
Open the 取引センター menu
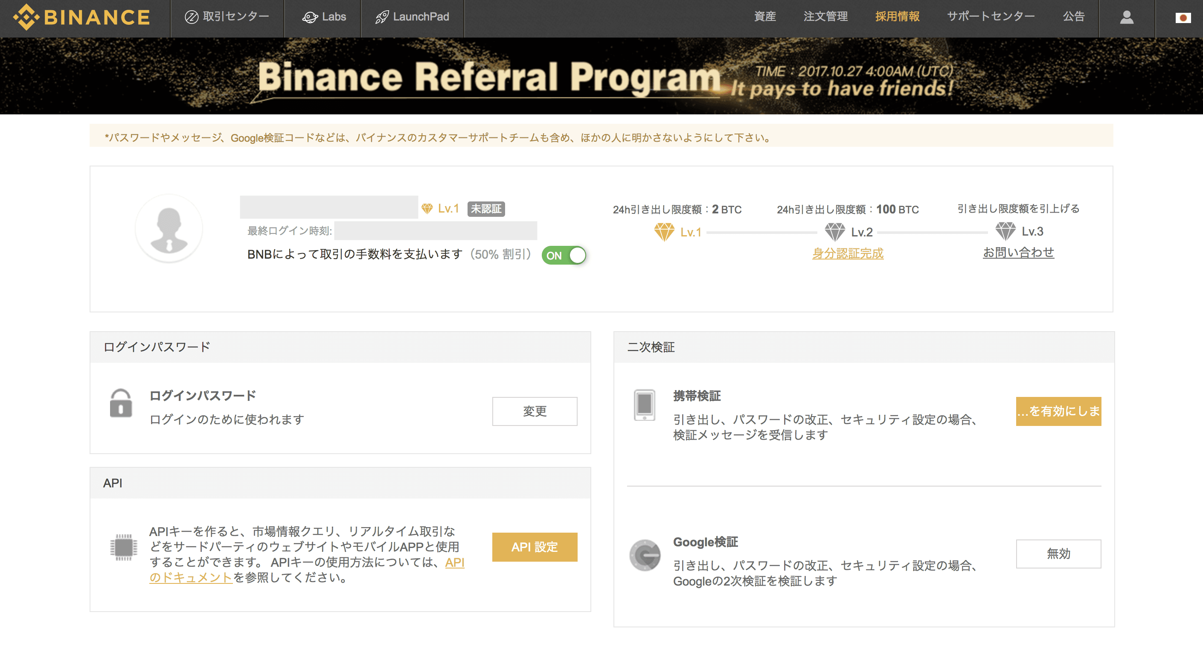tap(227, 17)
